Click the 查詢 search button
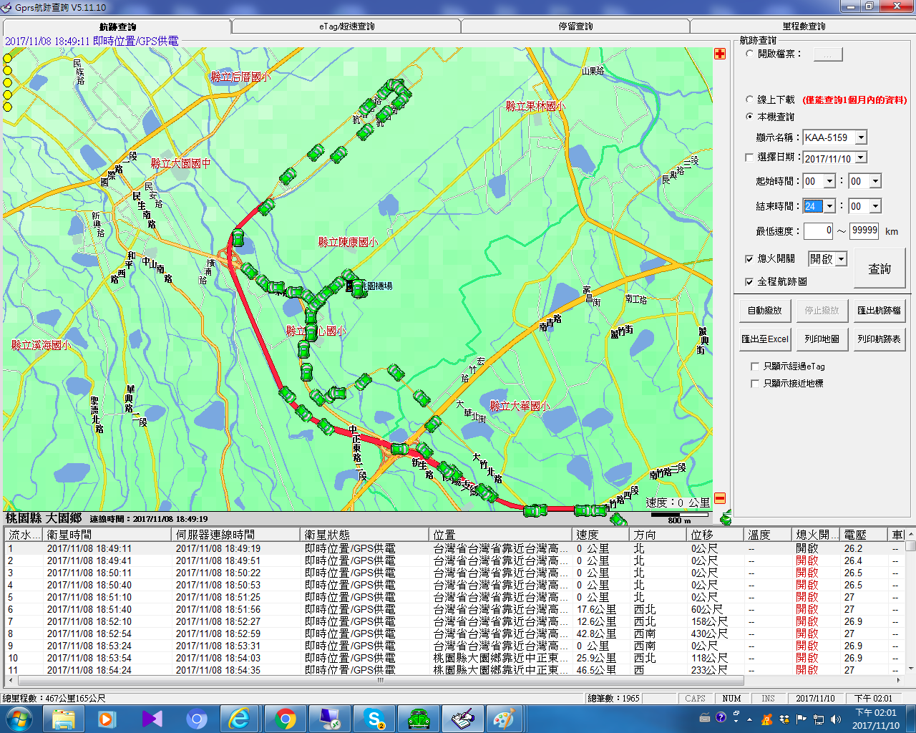The height and width of the screenshot is (733, 916). coord(880,268)
